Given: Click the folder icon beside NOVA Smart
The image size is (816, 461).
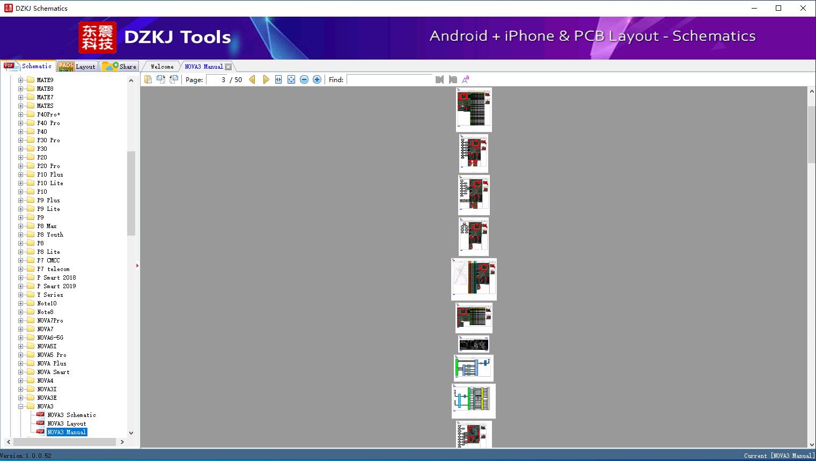Looking at the screenshot, I should point(31,372).
